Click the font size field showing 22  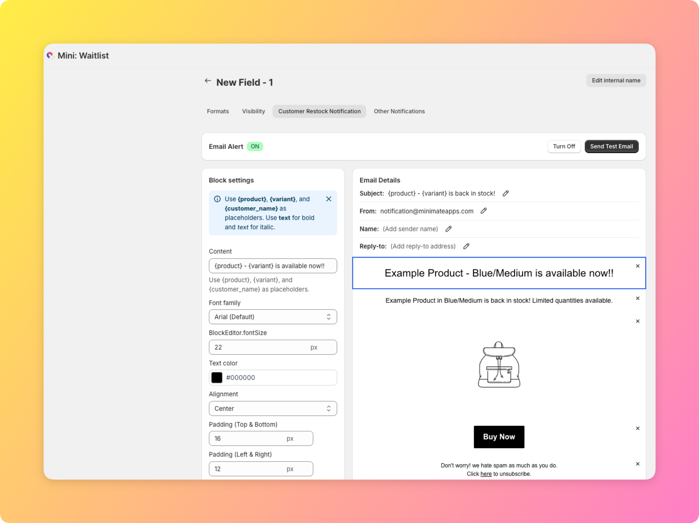coord(273,347)
